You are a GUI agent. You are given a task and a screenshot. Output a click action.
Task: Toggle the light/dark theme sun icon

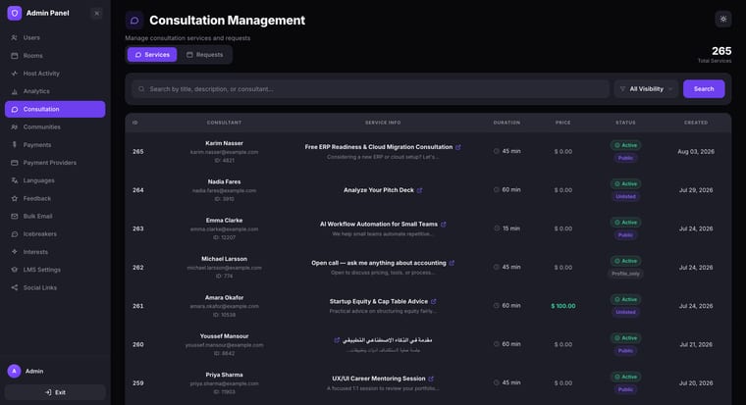[x=723, y=19]
